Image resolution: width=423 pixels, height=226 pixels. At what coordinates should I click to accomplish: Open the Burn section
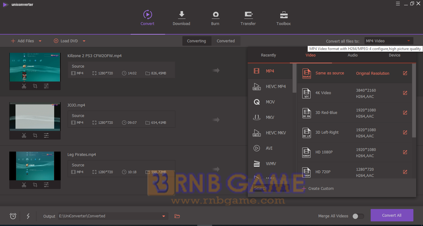(x=215, y=18)
